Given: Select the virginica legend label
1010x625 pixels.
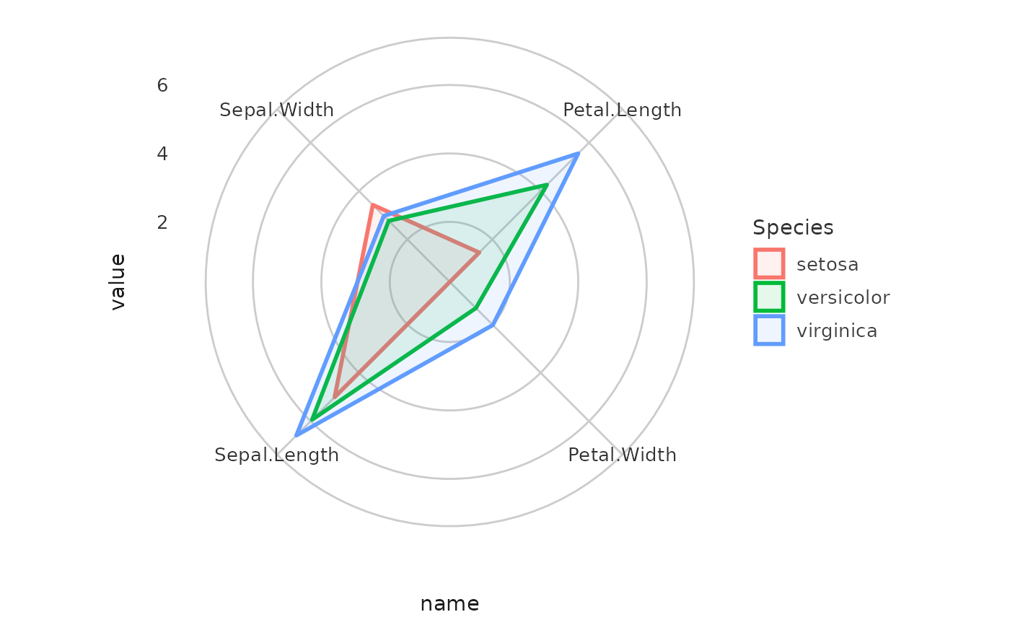Looking at the screenshot, I should point(837,331).
